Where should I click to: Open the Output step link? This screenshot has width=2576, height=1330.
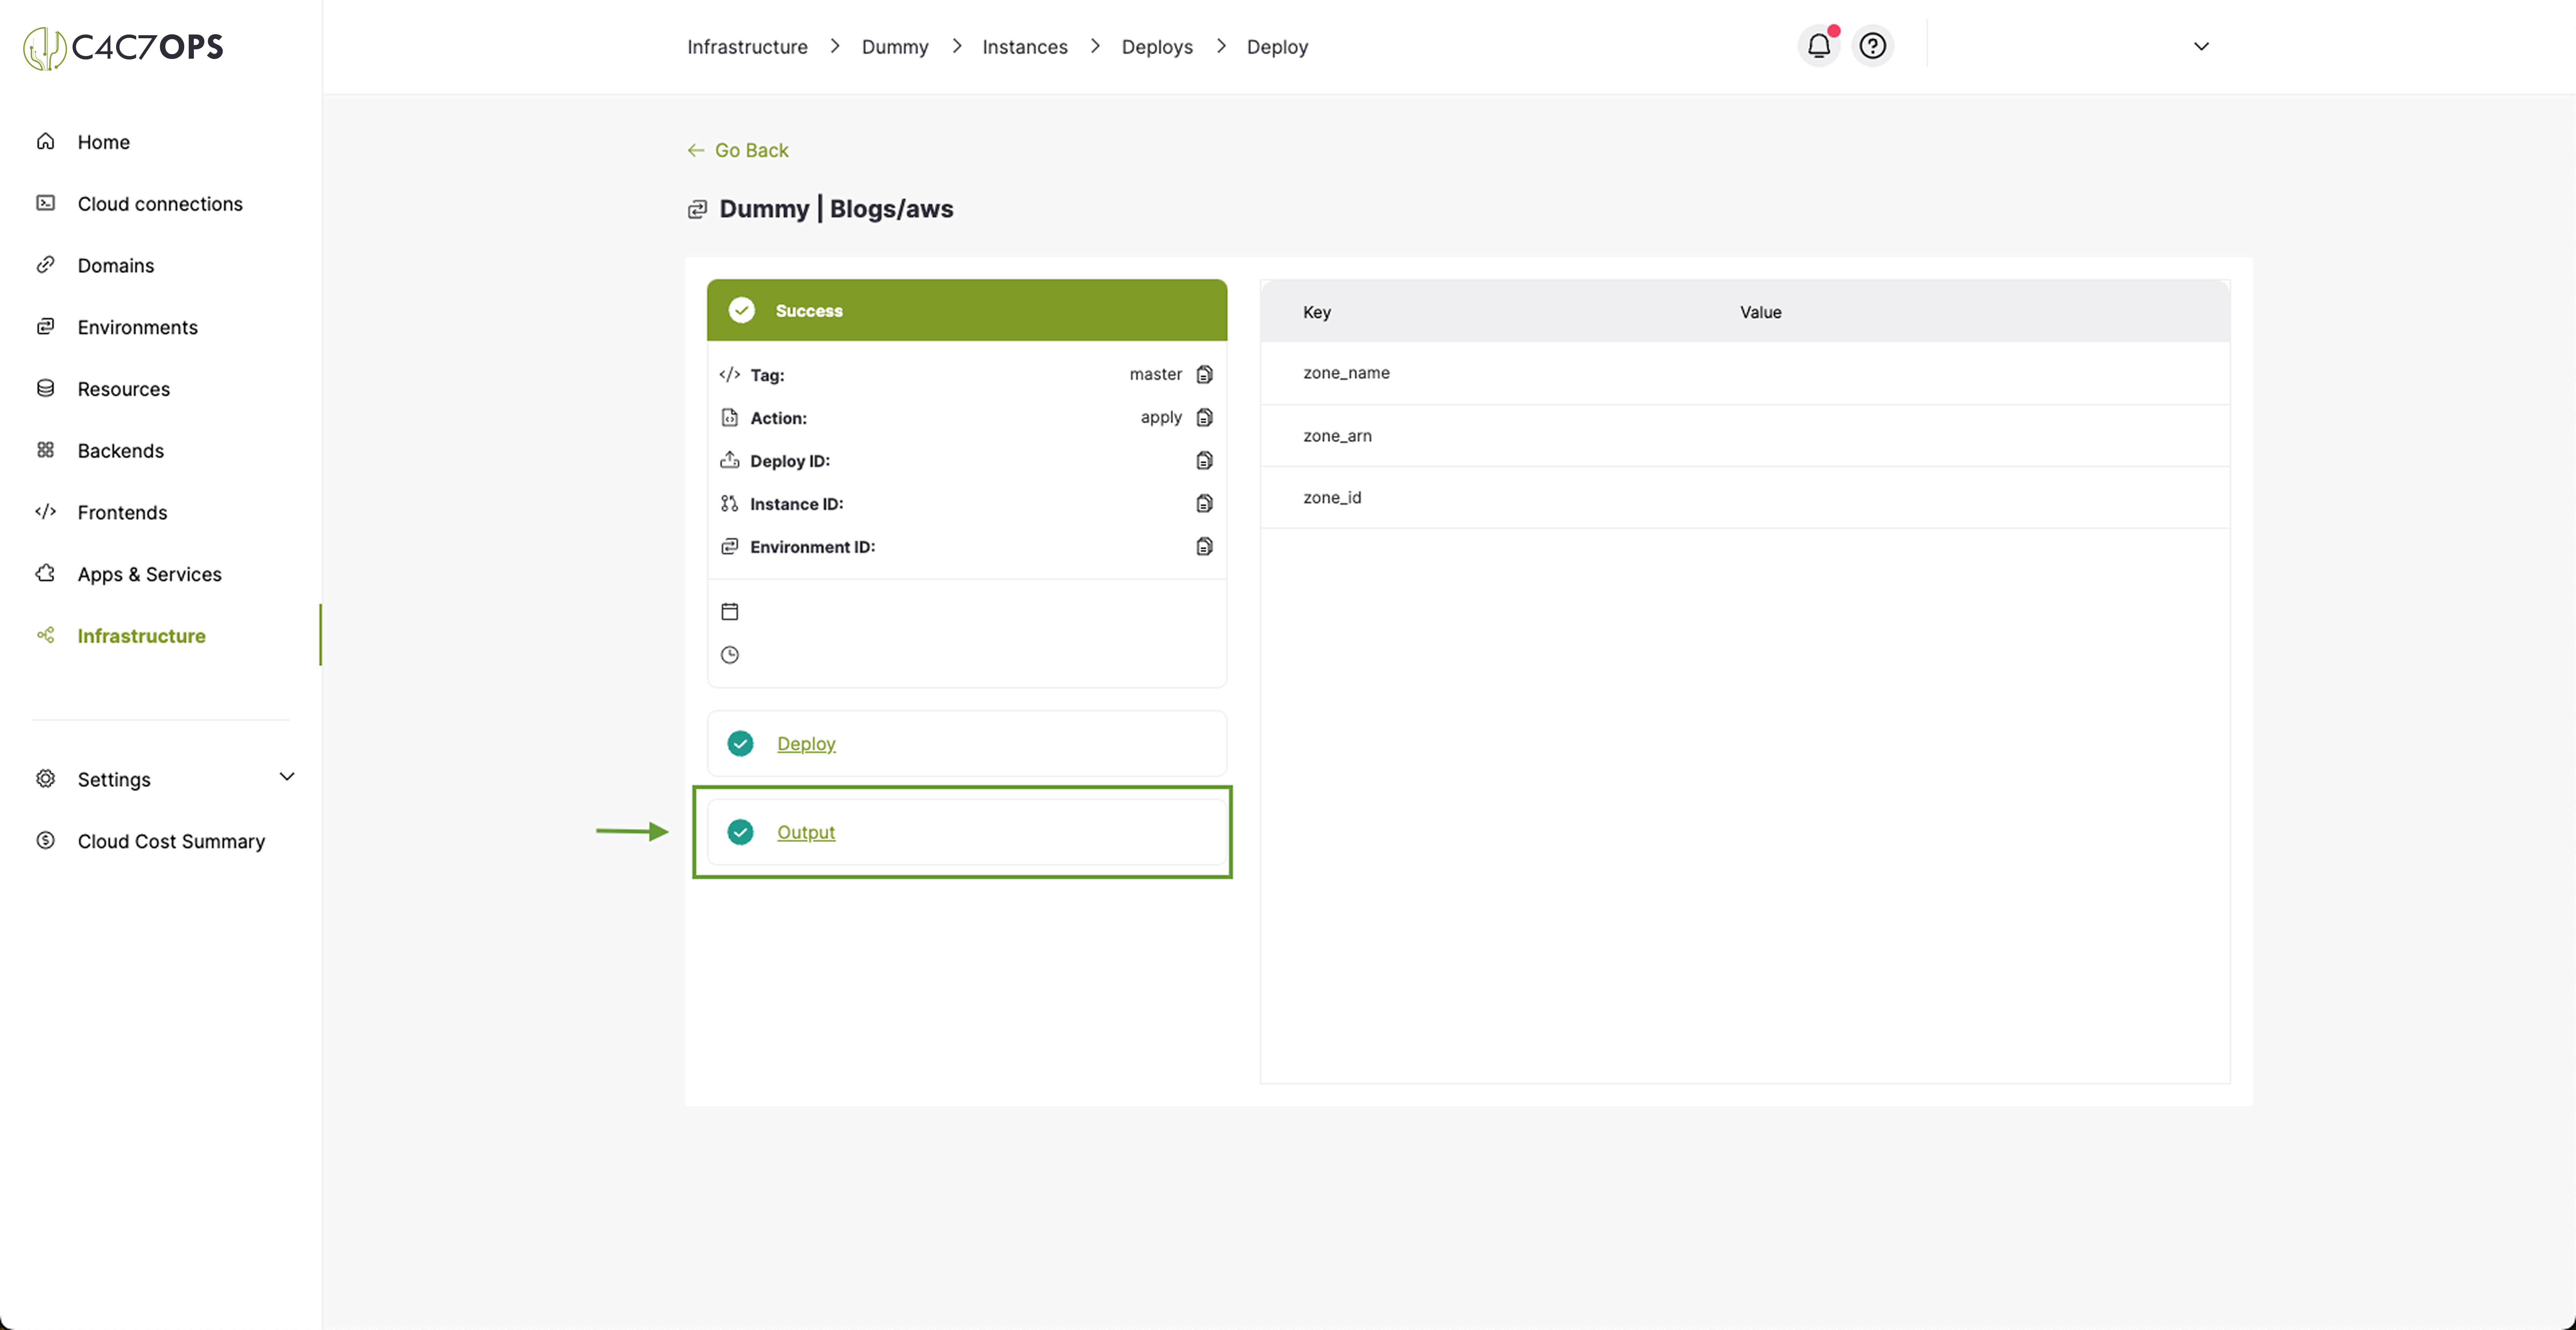tap(806, 833)
